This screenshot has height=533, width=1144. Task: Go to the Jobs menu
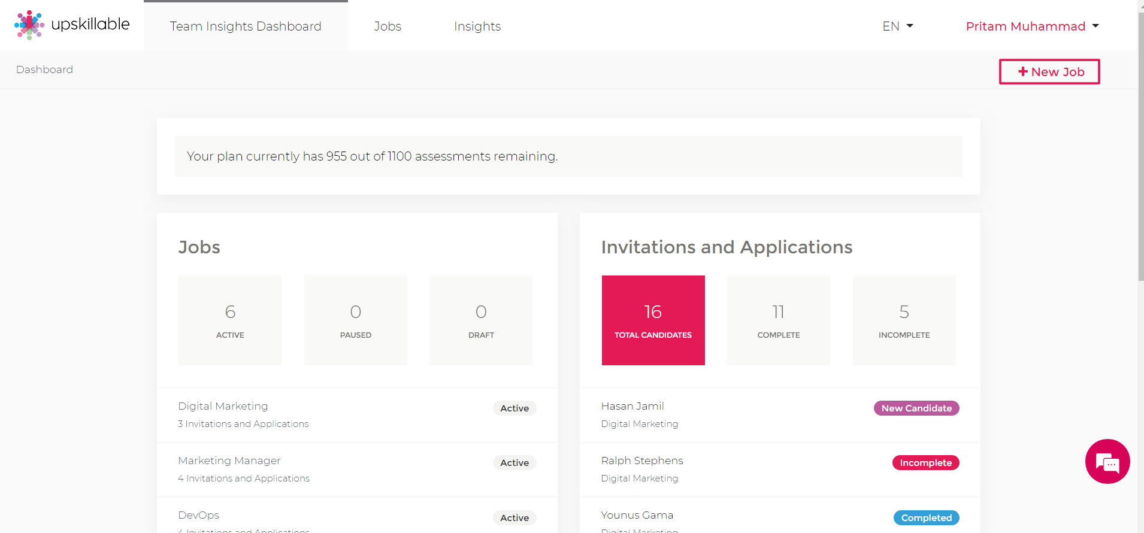388,26
